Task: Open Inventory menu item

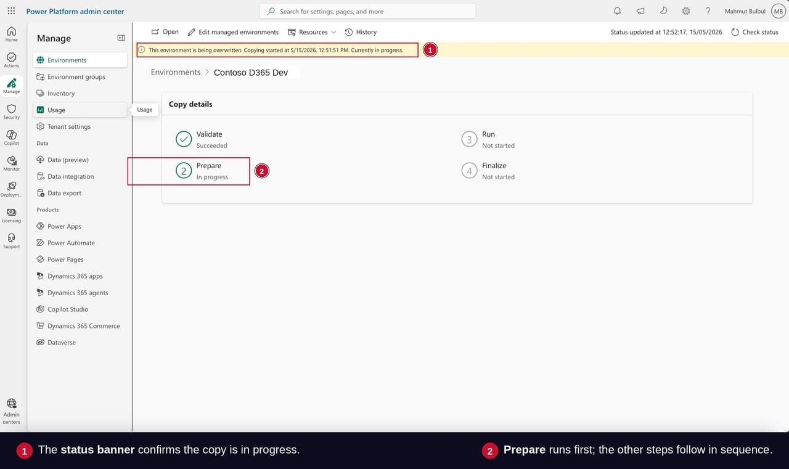Action: [80, 93]
